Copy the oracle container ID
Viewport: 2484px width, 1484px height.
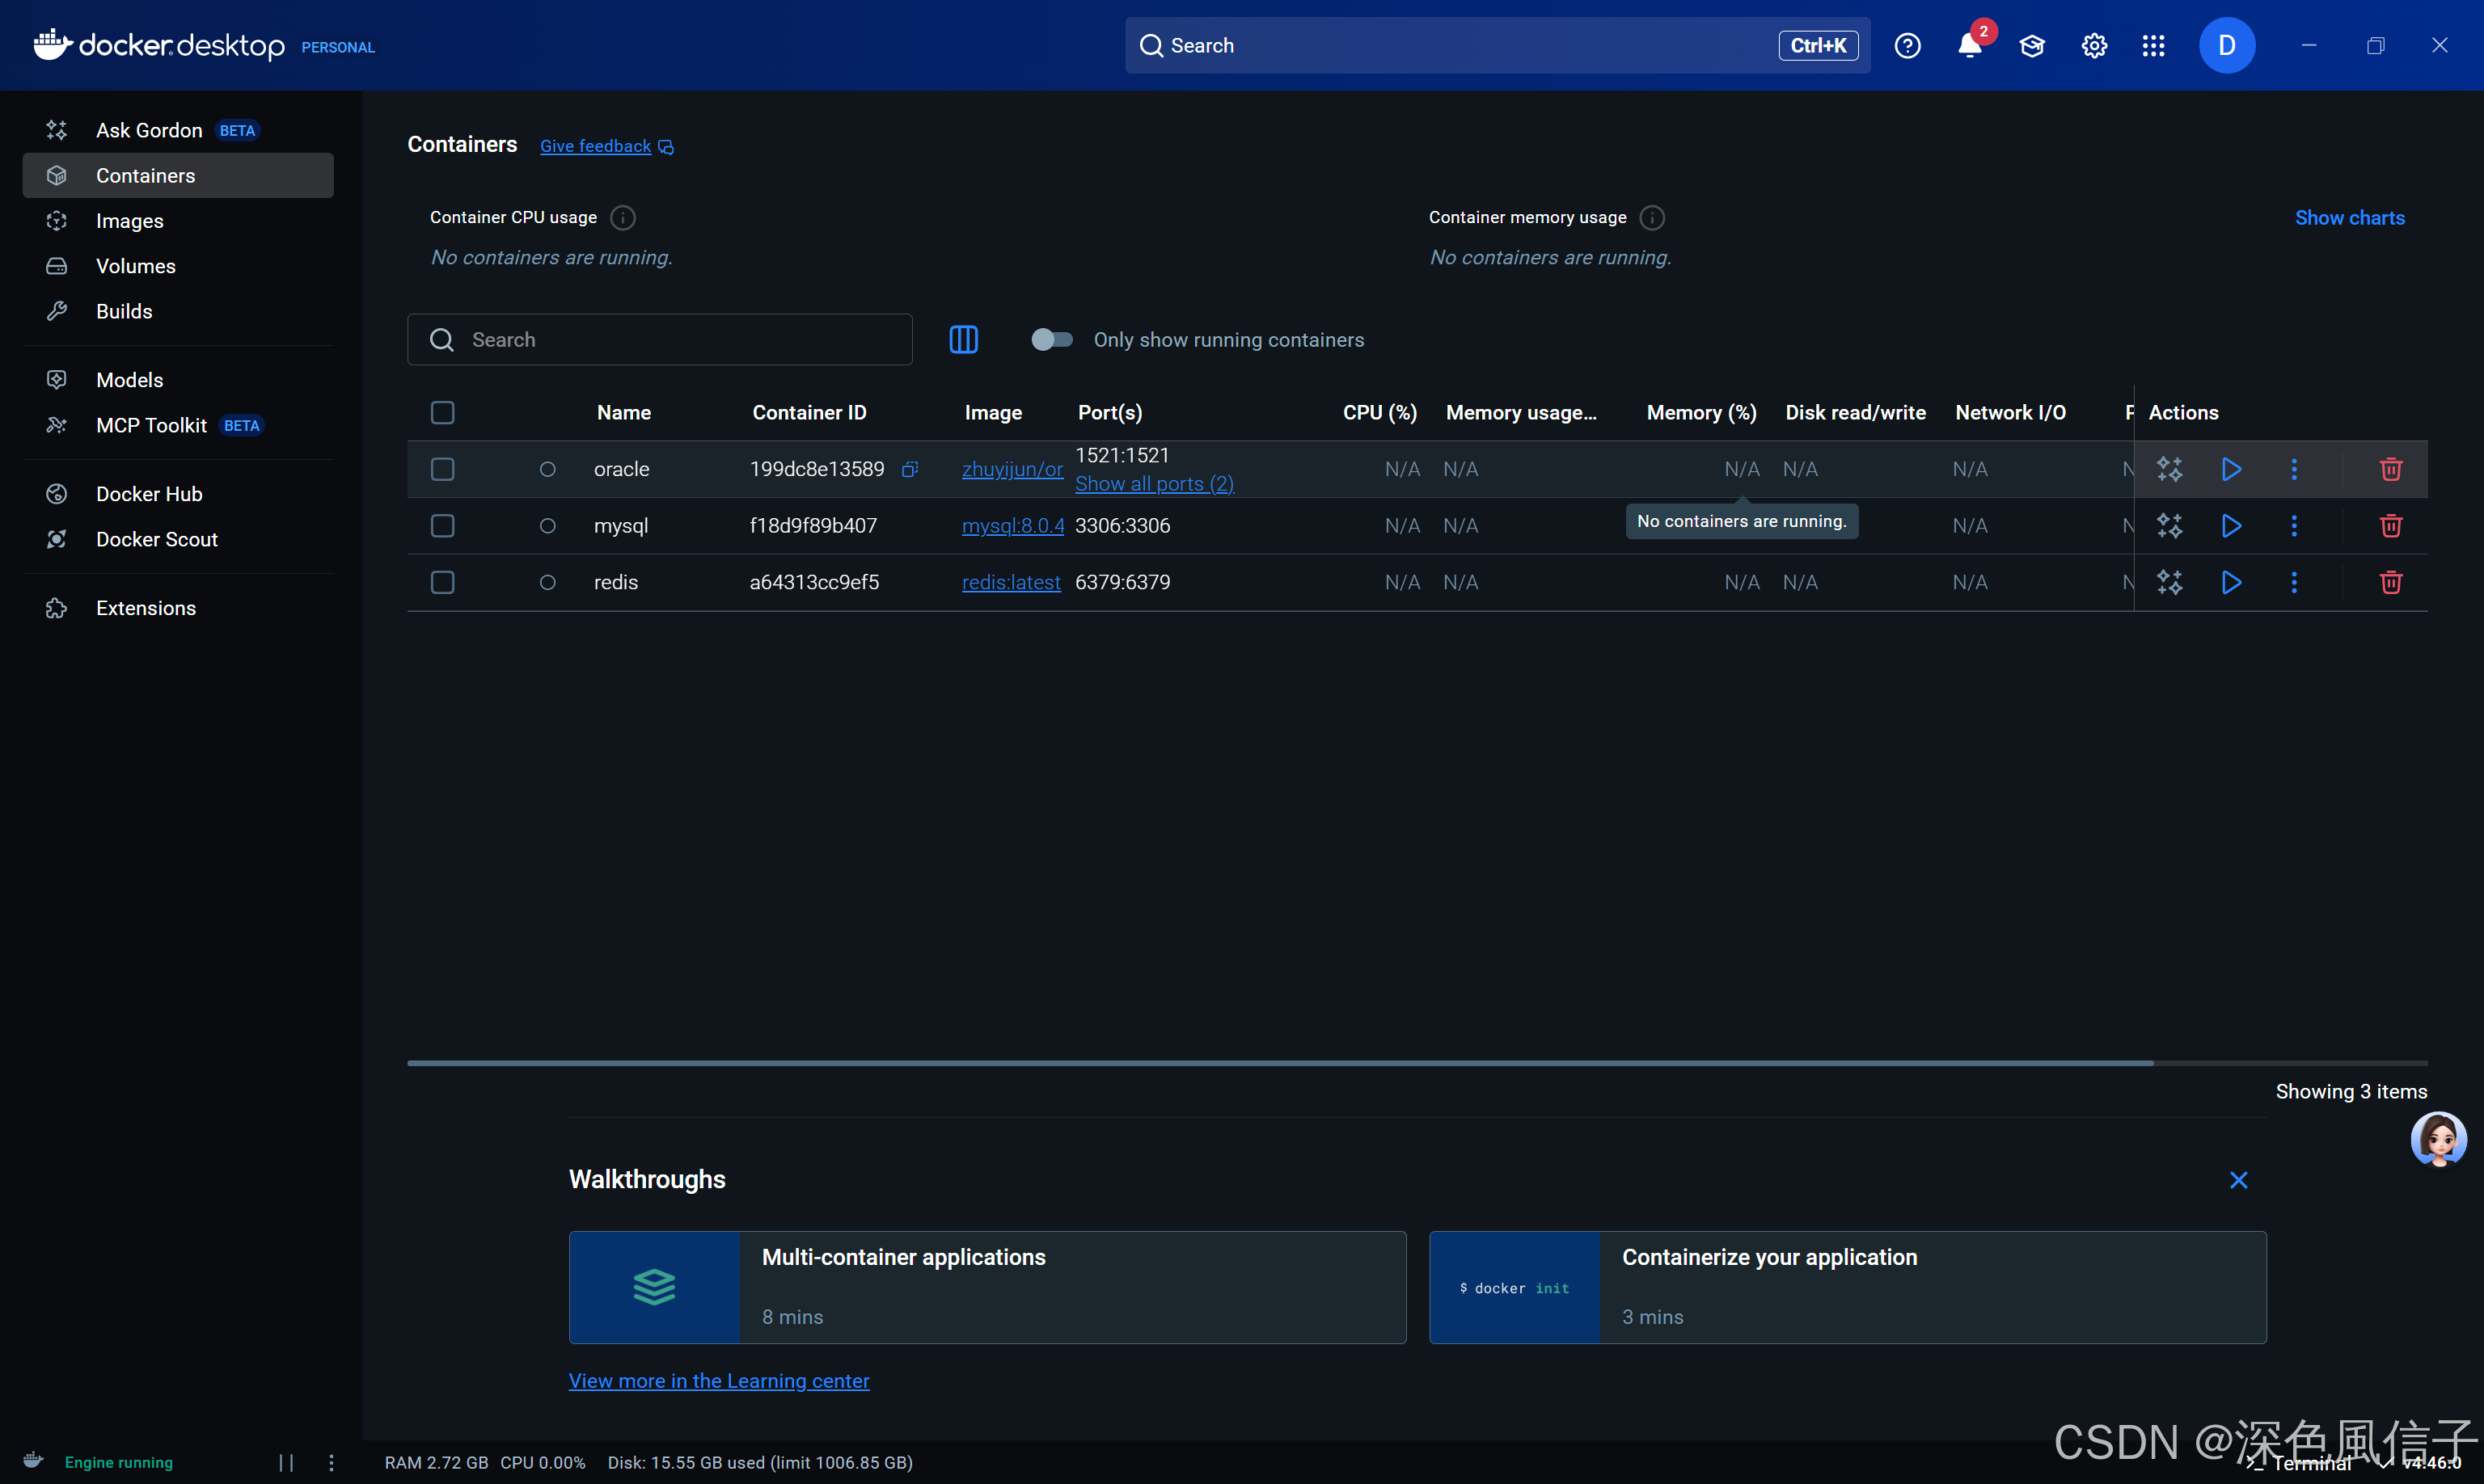pos(910,469)
